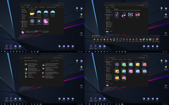Click System properties in the Computer toolbar
The image size is (169, 105).
click(42, 7)
